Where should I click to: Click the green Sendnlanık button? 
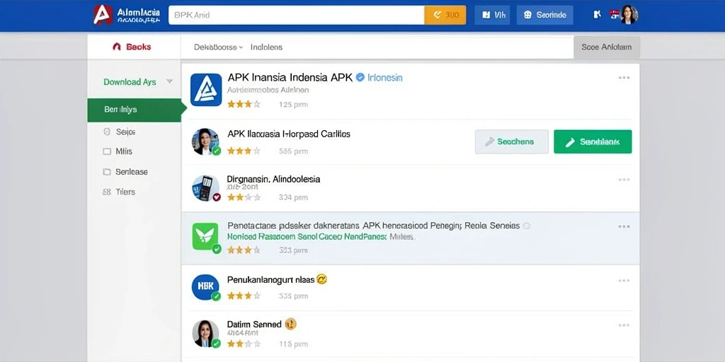coord(593,141)
